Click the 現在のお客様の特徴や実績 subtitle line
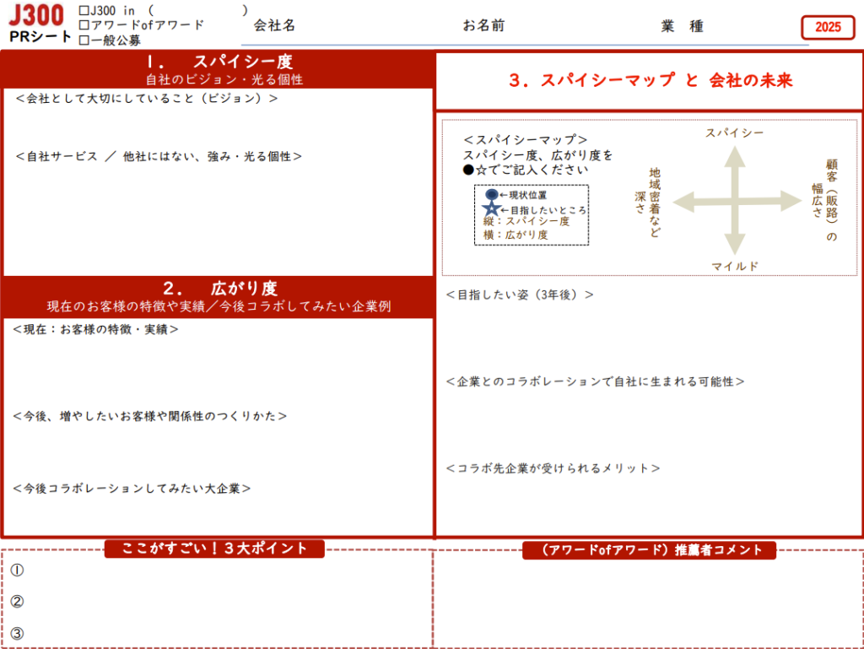The image size is (864, 649). [219, 306]
